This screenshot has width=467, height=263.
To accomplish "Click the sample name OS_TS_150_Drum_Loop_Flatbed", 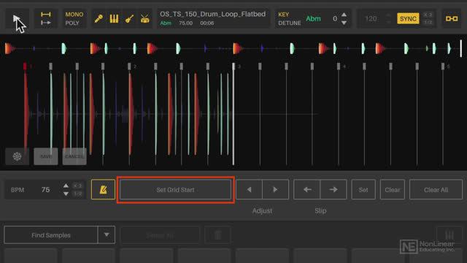I will [212, 14].
